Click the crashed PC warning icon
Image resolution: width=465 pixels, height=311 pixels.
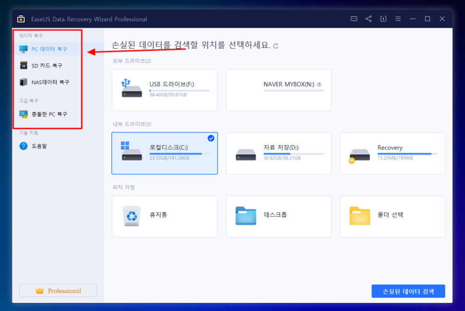pyautogui.click(x=24, y=114)
